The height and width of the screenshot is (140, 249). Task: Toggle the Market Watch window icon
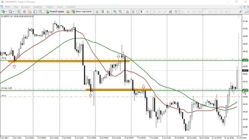(x=19, y=12)
